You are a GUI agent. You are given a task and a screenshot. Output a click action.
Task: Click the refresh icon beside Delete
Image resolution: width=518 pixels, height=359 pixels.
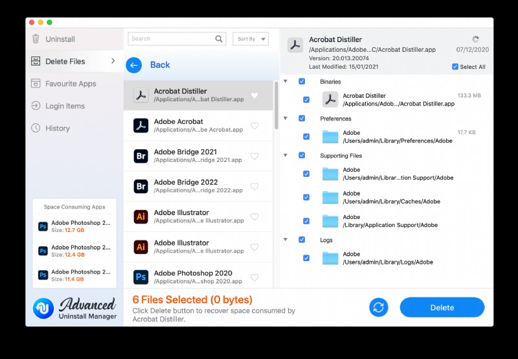(378, 307)
